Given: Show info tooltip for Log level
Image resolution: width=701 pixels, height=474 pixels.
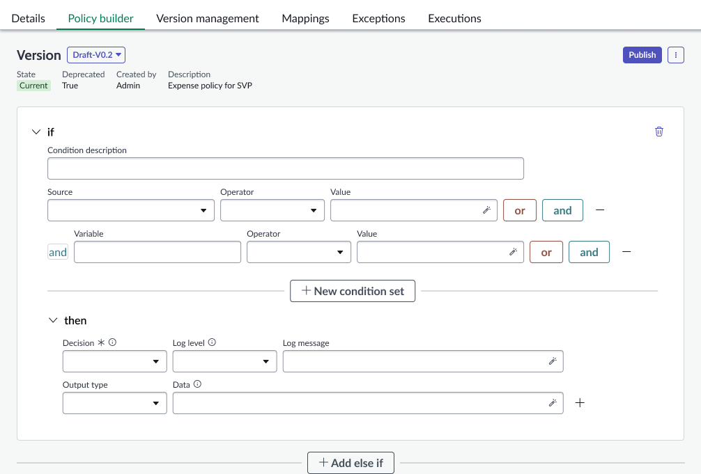Looking at the screenshot, I should pos(212,342).
